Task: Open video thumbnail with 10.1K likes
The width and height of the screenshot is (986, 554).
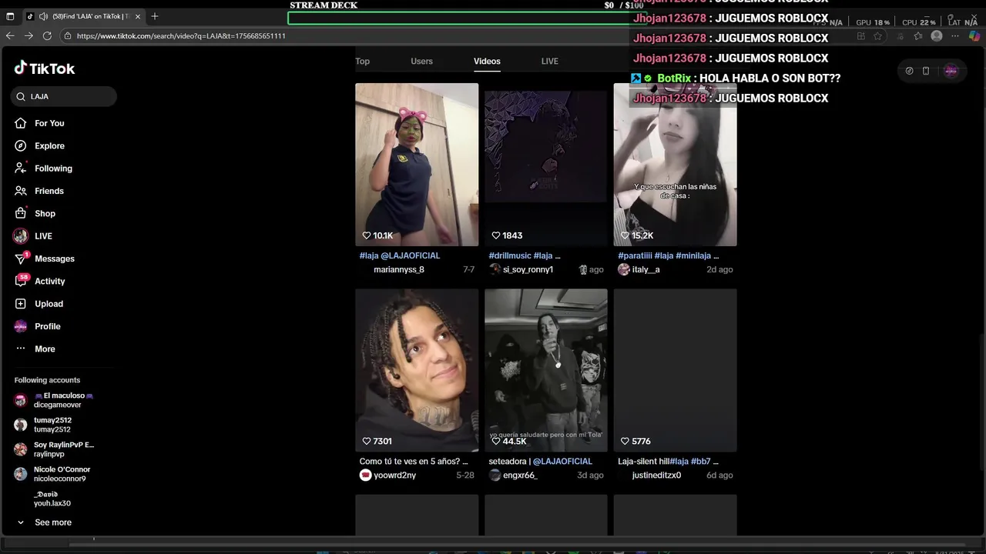Action: (417, 165)
